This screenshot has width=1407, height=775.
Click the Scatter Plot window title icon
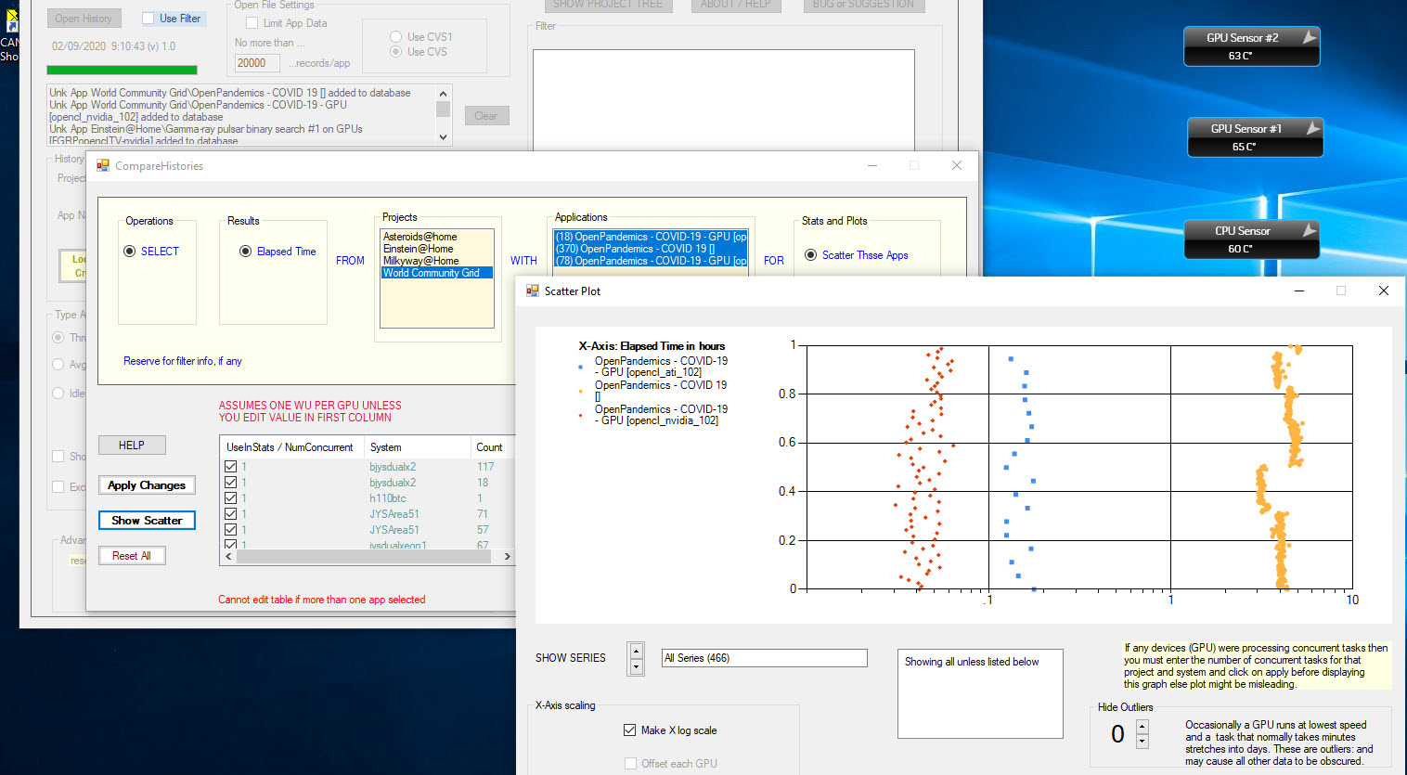tap(533, 291)
